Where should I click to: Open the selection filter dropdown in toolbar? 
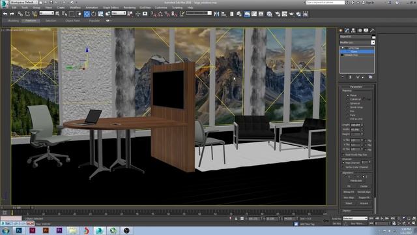[x=46, y=13]
